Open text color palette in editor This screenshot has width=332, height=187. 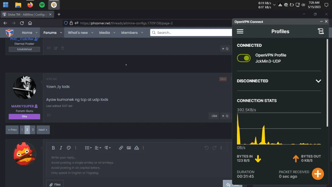coord(69,148)
